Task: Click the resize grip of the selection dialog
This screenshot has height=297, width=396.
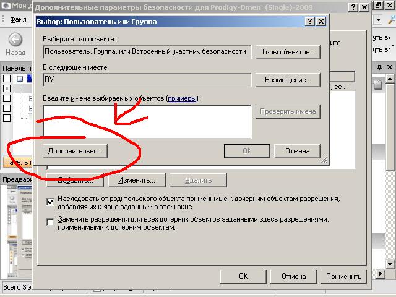Action: tap(323, 160)
